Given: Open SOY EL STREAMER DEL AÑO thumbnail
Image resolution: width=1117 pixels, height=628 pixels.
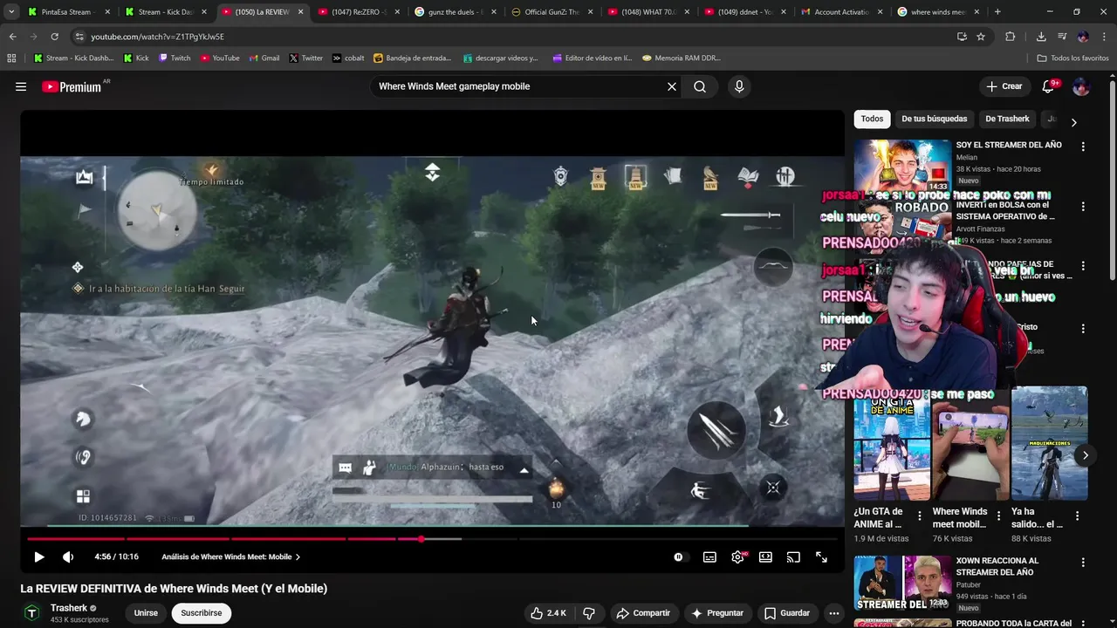Looking at the screenshot, I should (x=902, y=166).
